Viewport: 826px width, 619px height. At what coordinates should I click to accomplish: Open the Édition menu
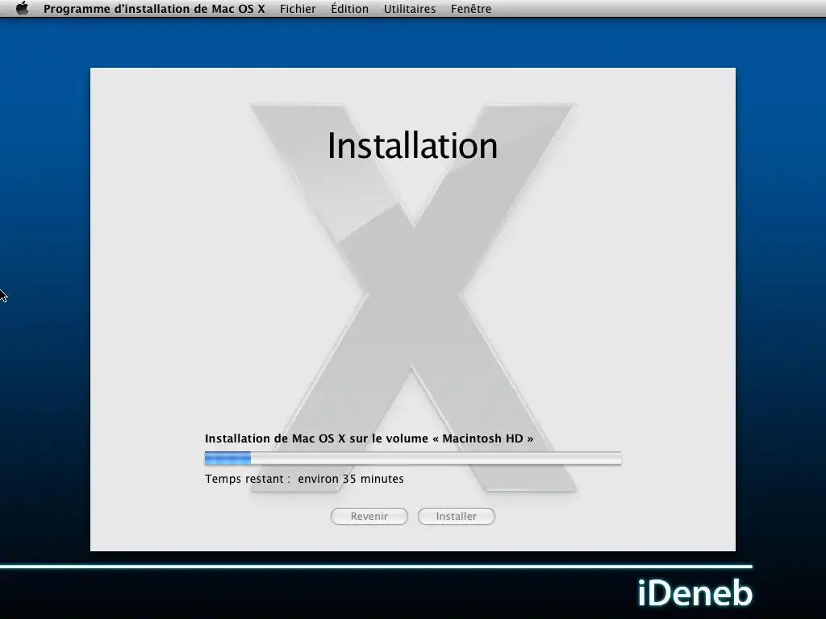(x=349, y=9)
